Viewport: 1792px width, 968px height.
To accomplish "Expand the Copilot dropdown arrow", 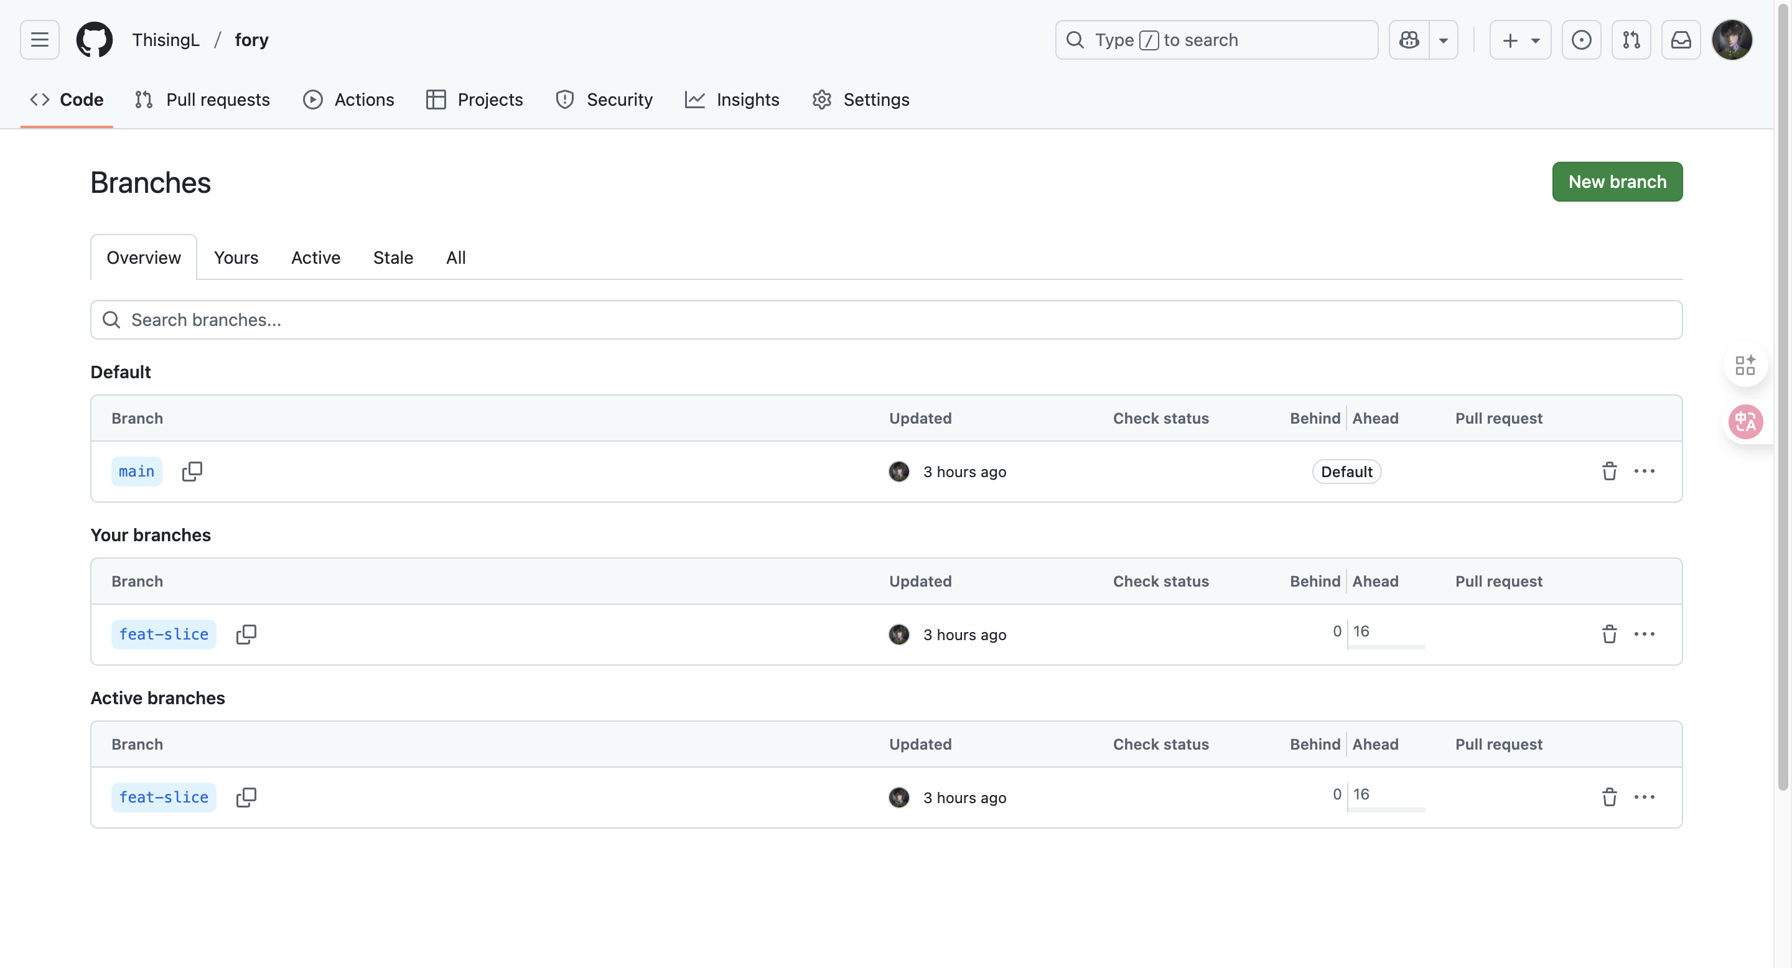I will pyautogui.click(x=1444, y=40).
